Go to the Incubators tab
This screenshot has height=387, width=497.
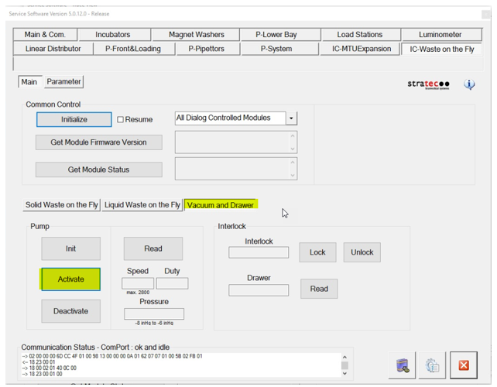[113, 35]
